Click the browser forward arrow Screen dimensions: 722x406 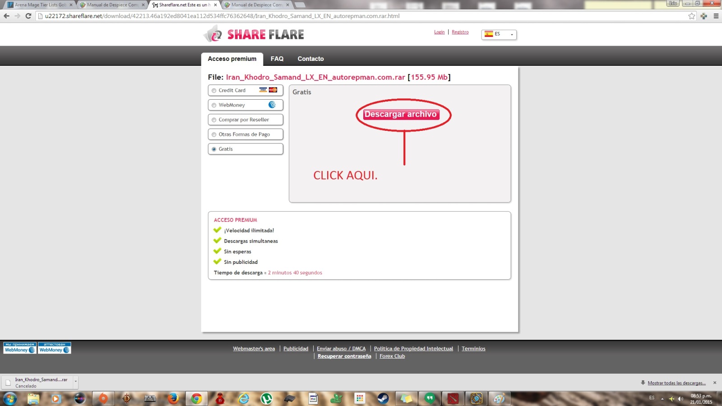[x=17, y=16]
